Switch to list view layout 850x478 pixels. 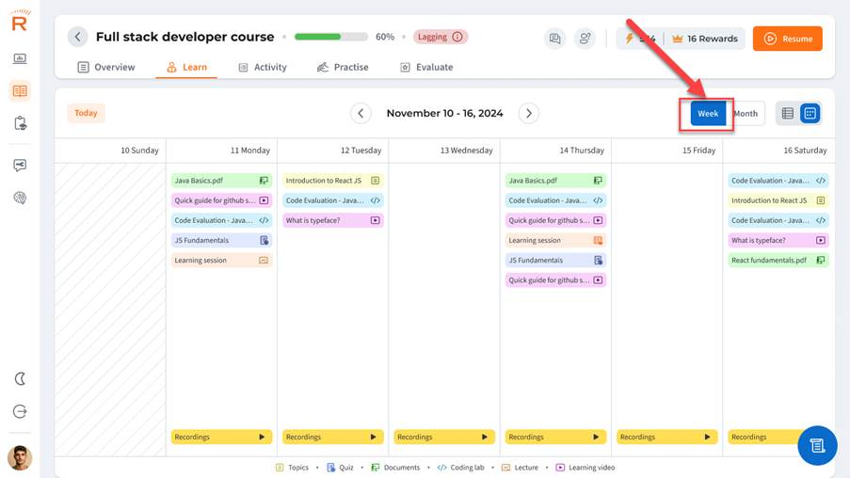point(788,114)
